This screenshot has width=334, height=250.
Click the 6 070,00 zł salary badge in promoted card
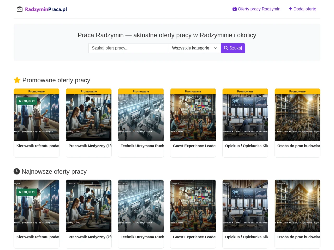coord(27,101)
